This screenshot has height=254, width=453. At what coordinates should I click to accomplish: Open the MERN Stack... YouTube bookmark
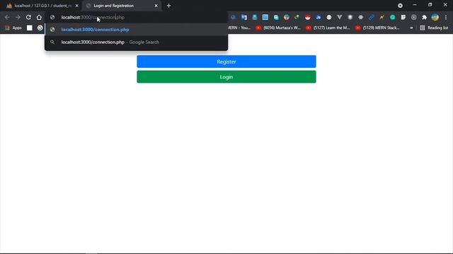[378, 28]
